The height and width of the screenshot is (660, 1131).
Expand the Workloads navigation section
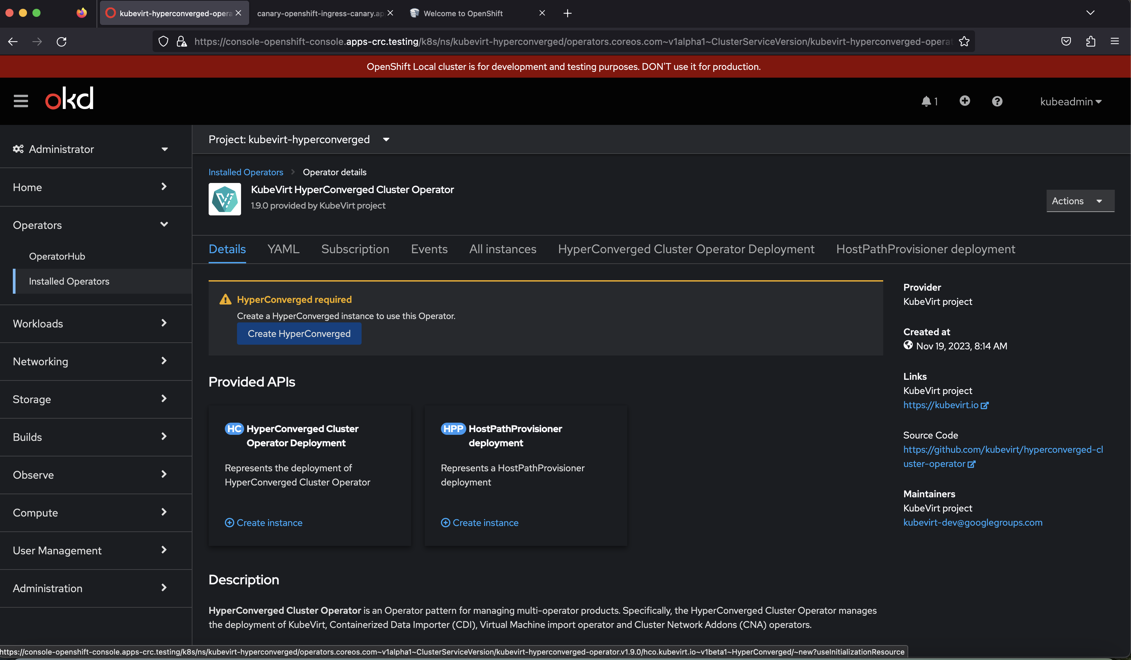coord(90,323)
